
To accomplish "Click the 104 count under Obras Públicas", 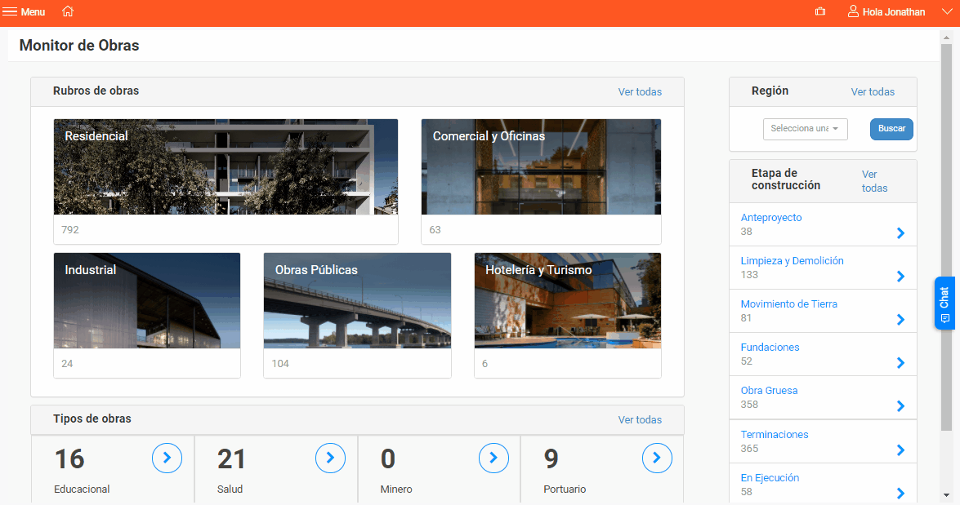I will [x=279, y=364].
